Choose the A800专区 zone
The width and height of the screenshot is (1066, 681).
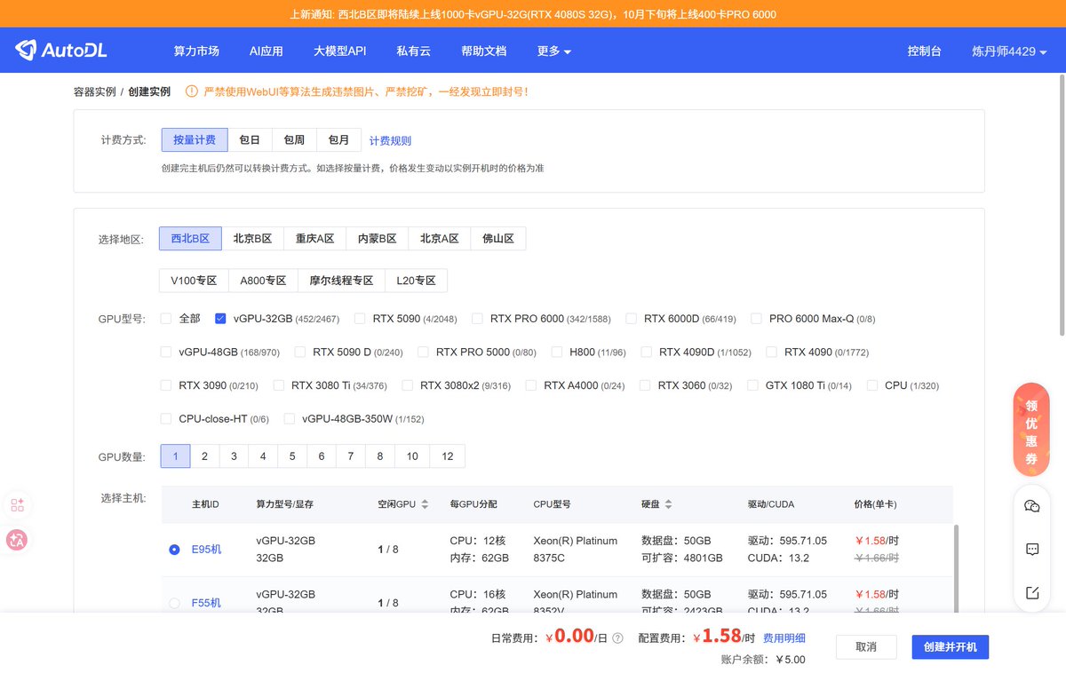pyautogui.click(x=263, y=281)
